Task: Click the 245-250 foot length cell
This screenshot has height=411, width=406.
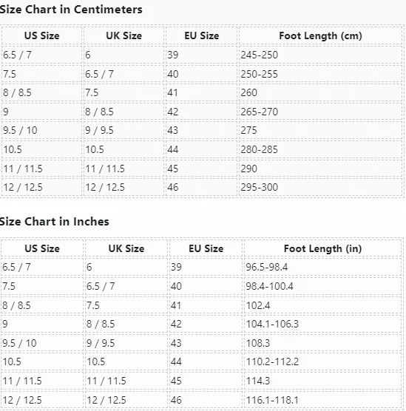Action: (x=320, y=55)
